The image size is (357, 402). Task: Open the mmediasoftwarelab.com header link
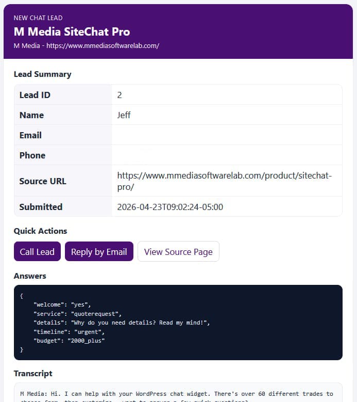tap(103, 45)
